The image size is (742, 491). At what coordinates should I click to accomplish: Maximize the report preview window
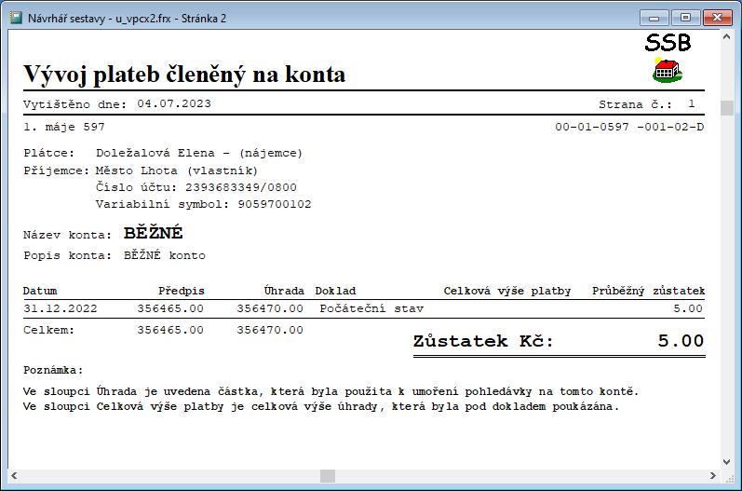coord(685,17)
